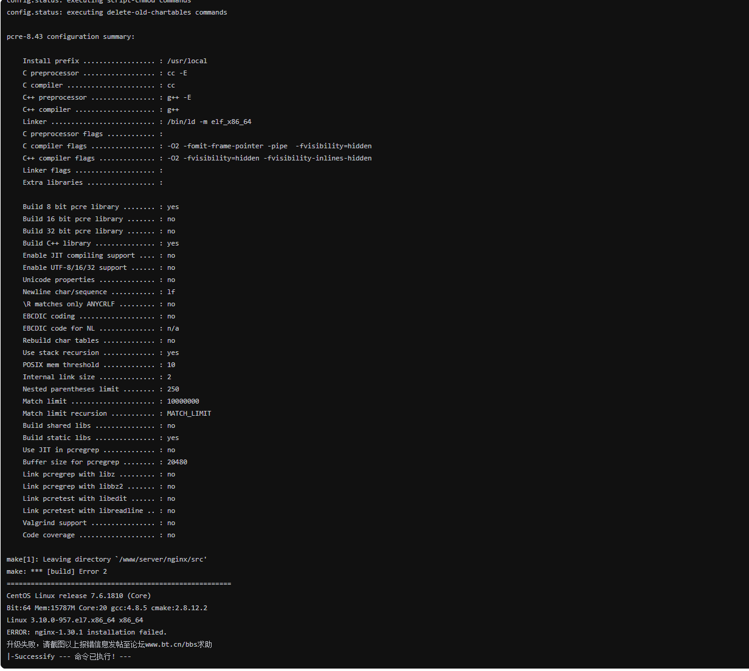Click the 'make: *** [build] Error 2' line
This screenshot has width=749, height=671.
pyautogui.click(x=57, y=571)
